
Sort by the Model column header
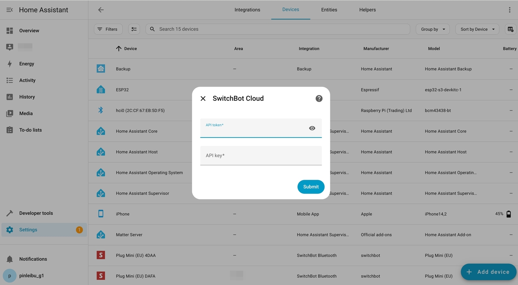(434, 49)
